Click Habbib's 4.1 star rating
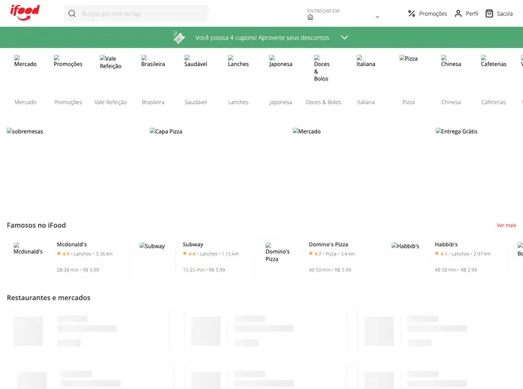Image resolution: width=523 pixels, height=389 pixels. [x=441, y=254]
